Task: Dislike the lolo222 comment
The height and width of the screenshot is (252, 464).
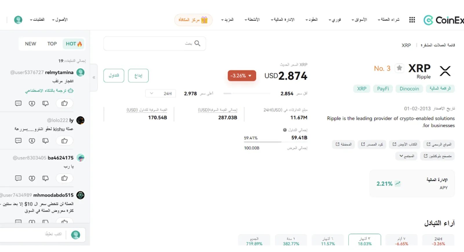Action: 46,141
